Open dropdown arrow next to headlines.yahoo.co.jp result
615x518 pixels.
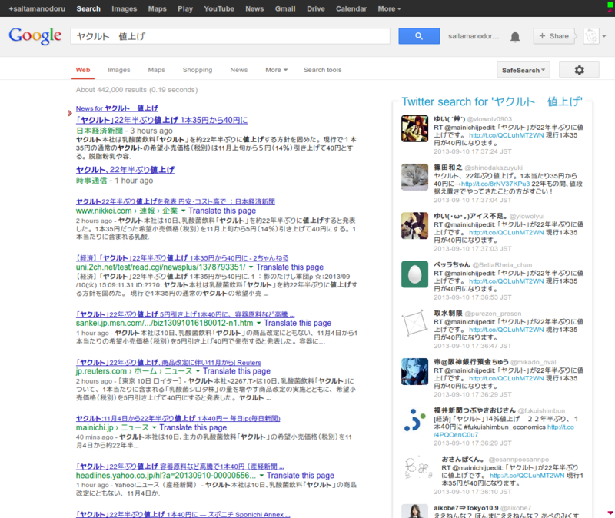pyautogui.click(x=261, y=476)
